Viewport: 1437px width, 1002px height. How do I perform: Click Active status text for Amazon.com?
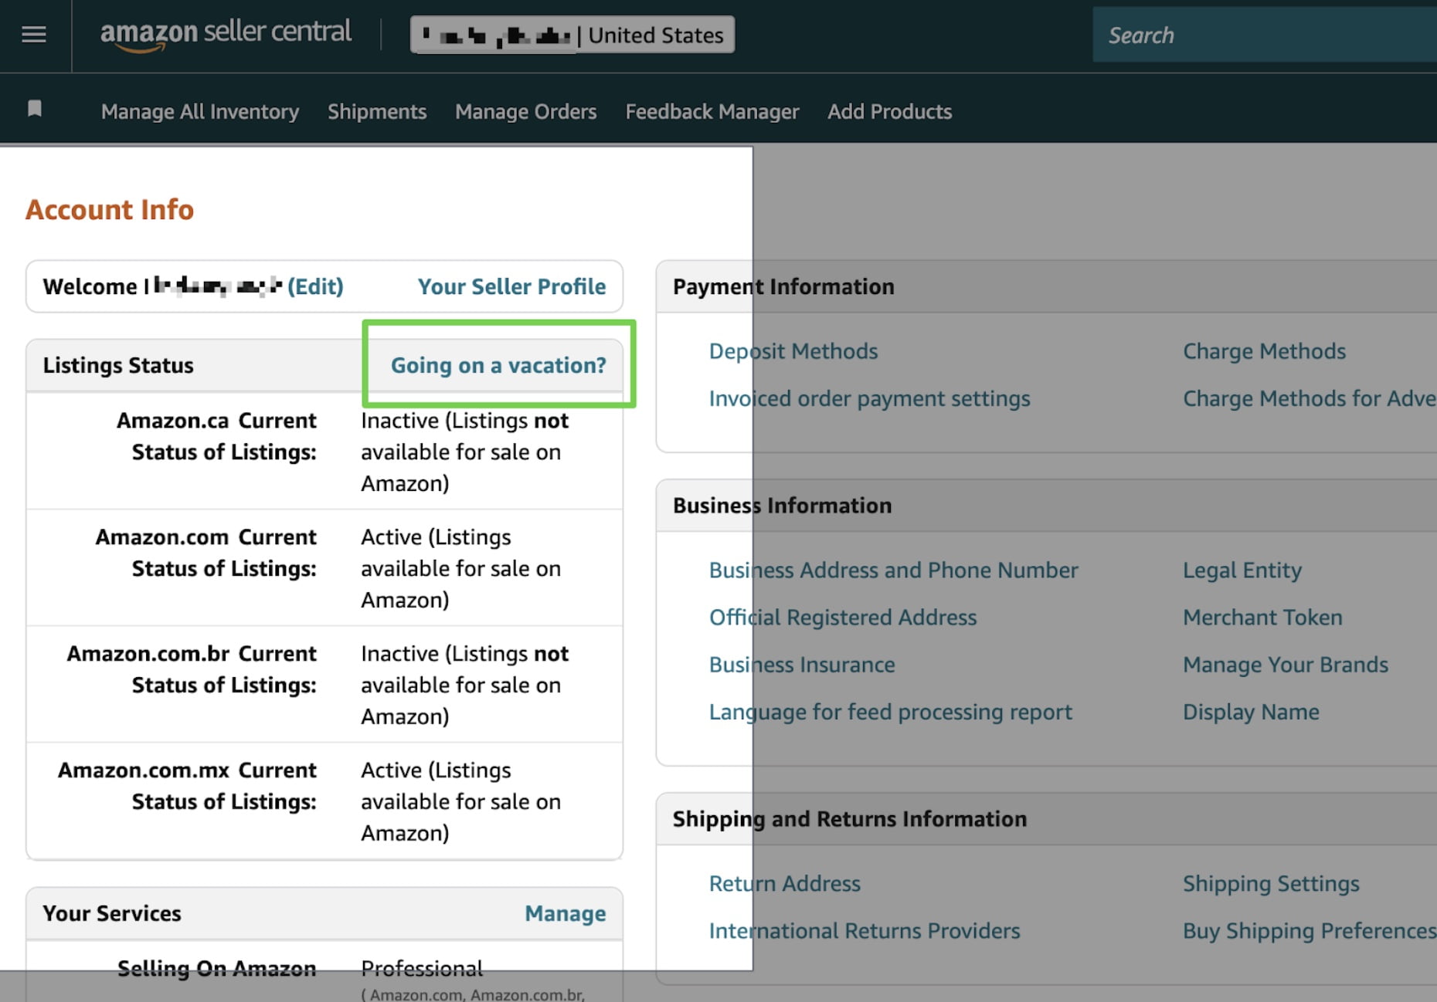pos(460,568)
